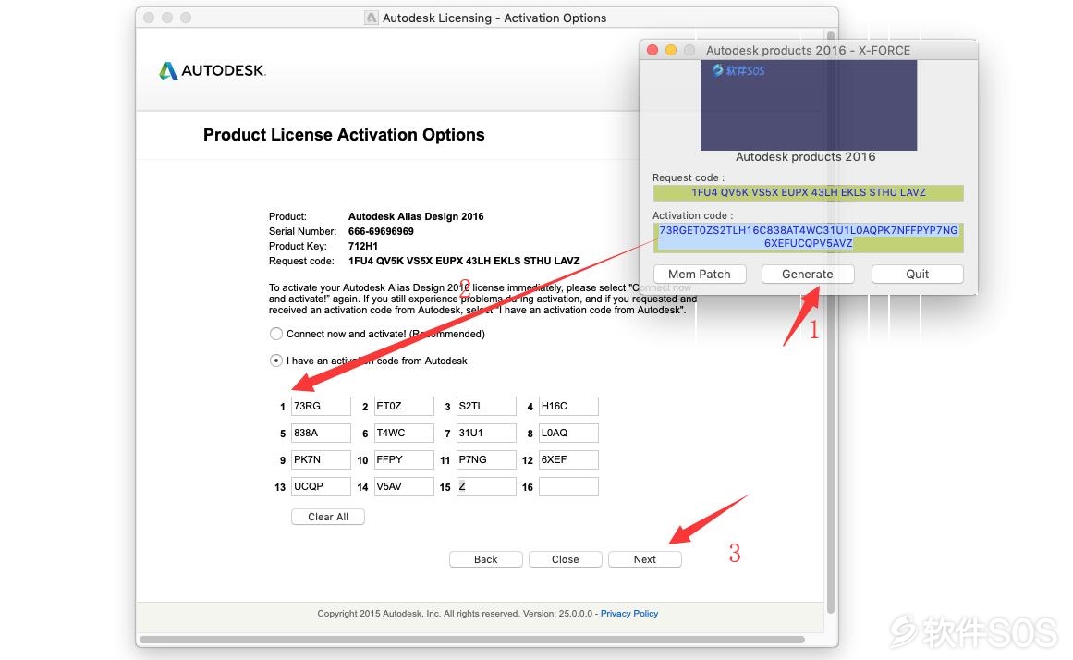
Task: Click the Clear All button
Action: click(x=328, y=517)
